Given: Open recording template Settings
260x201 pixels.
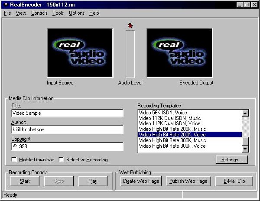Looking at the screenshot, I should tap(232, 159).
